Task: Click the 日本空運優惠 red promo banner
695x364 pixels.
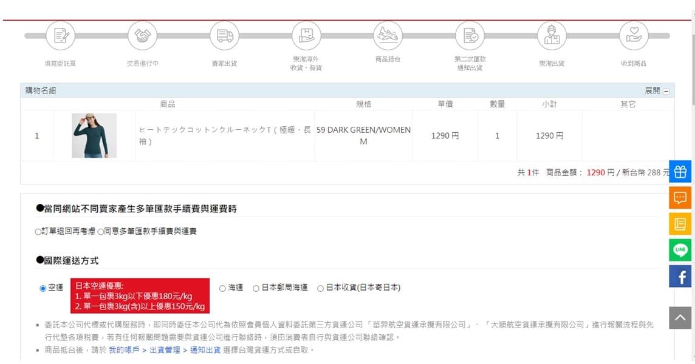Action: pos(140,296)
